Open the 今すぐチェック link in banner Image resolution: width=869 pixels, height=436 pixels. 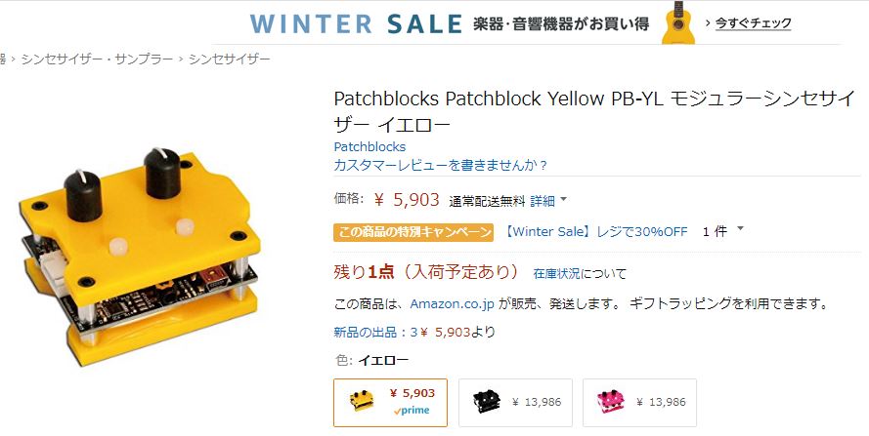[754, 23]
